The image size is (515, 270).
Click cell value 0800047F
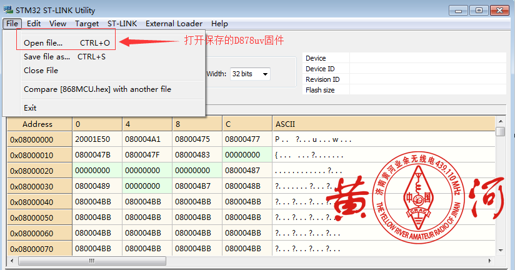click(x=147, y=155)
